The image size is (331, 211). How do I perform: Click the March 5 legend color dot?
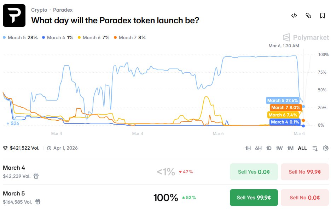coord(4,38)
